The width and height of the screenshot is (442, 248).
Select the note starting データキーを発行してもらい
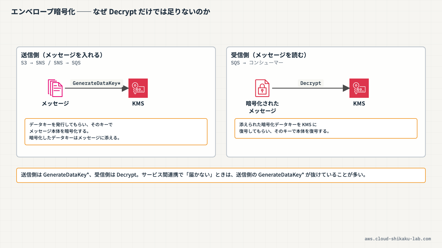(116, 132)
